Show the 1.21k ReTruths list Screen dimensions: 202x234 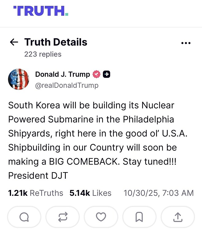coord(36,193)
